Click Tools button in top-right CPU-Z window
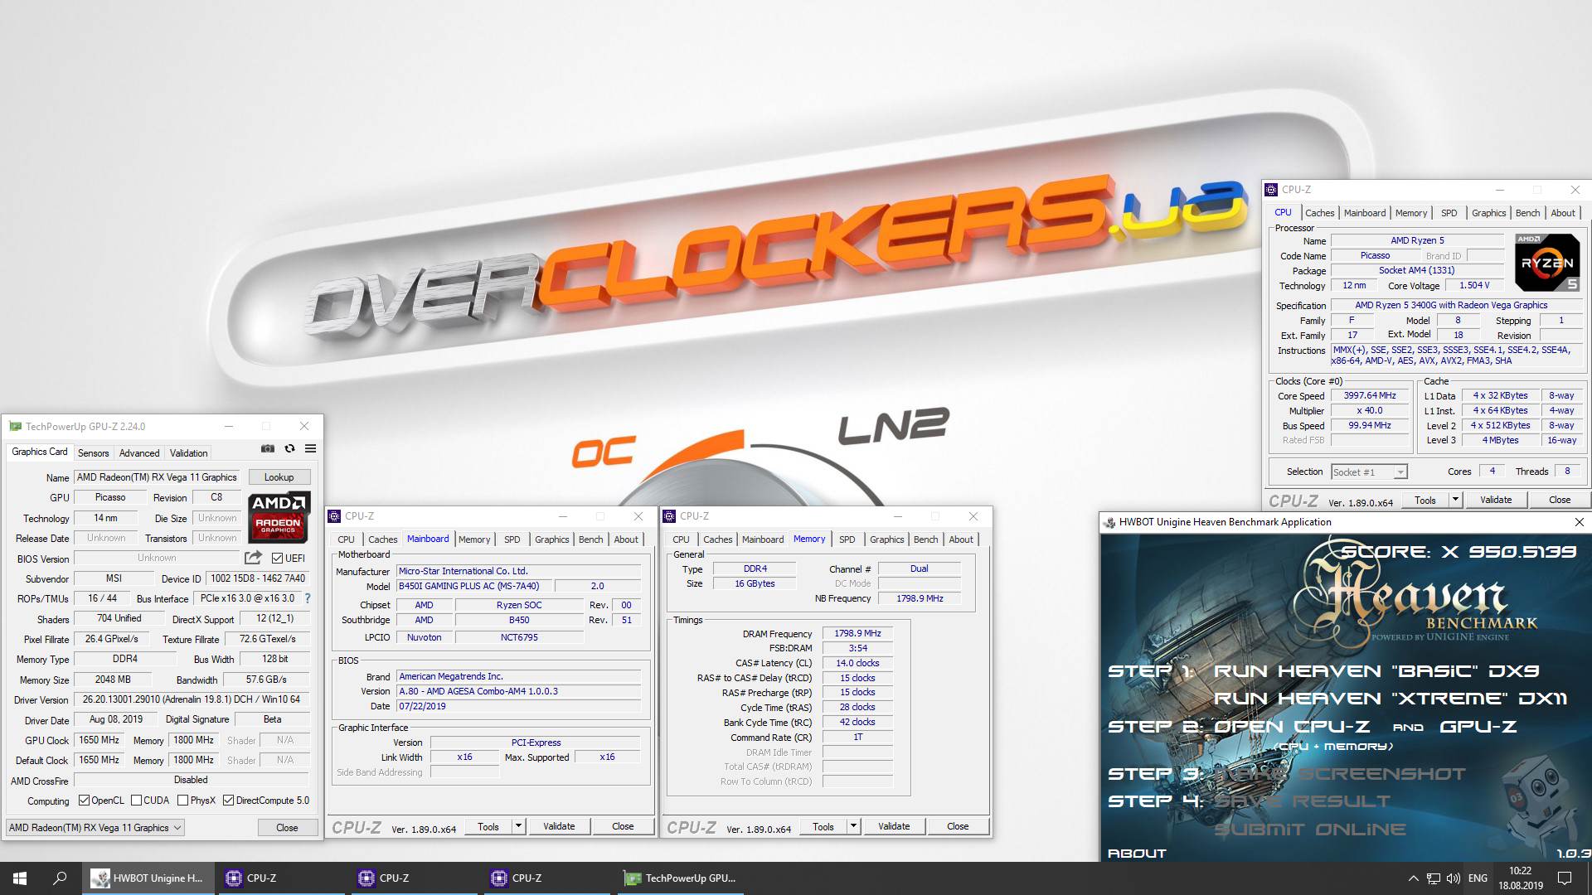Image resolution: width=1592 pixels, height=895 pixels. pos(1425,500)
